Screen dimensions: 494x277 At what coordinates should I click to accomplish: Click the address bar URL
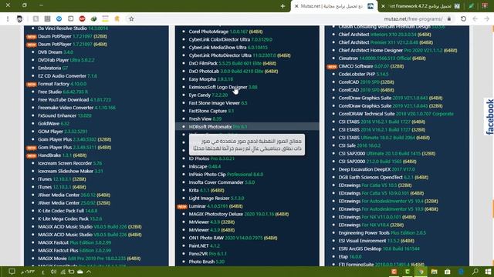tap(413, 18)
